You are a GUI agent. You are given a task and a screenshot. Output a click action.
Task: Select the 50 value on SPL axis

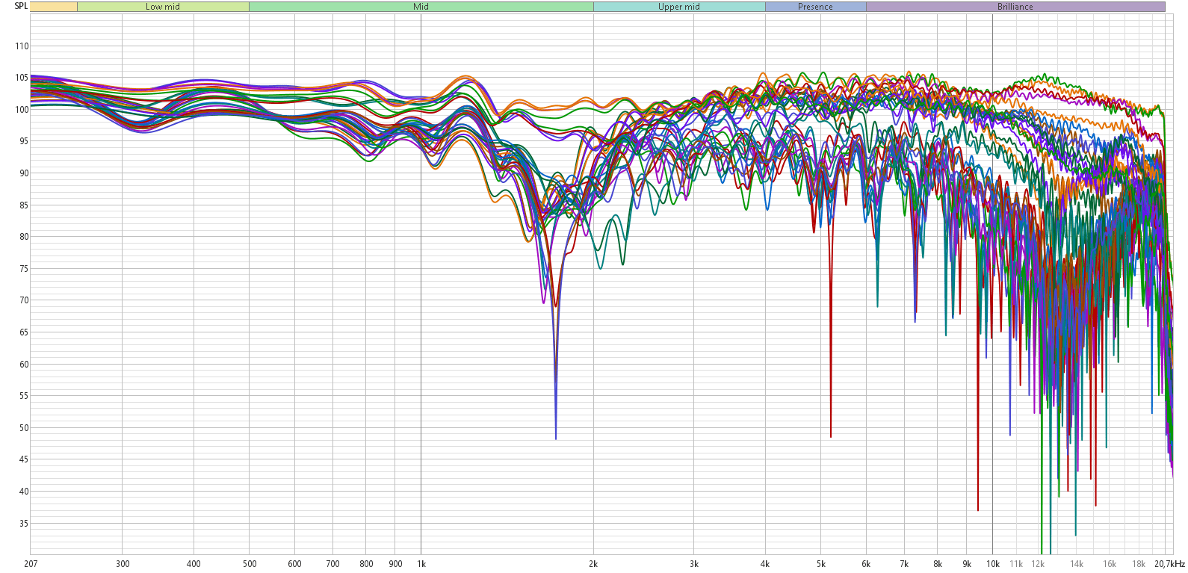pyautogui.click(x=24, y=428)
